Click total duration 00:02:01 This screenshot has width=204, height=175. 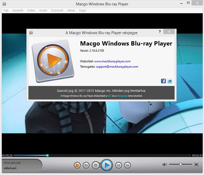(197, 155)
